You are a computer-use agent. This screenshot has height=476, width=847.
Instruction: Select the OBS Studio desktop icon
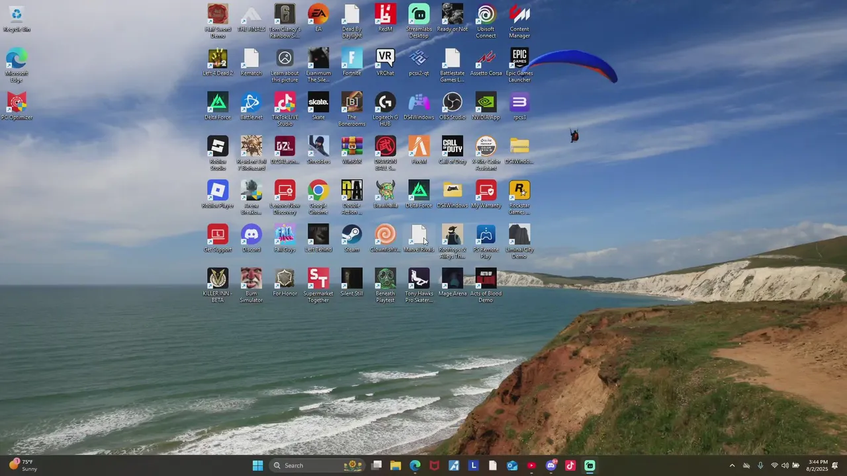pos(453,106)
